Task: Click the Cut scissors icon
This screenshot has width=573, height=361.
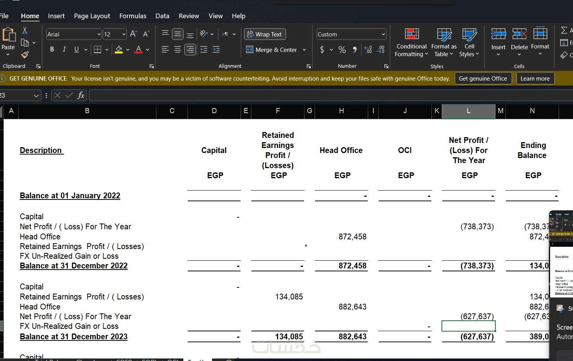Action: pos(25,30)
